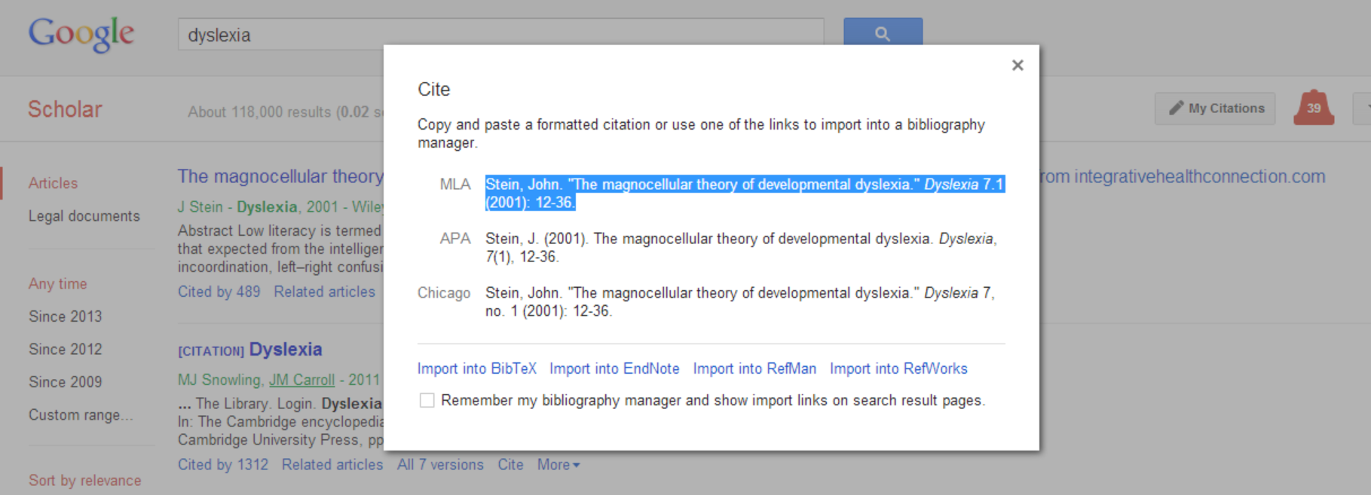Import citation into BibTeX
The height and width of the screenshot is (495, 1371).
(x=477, y=368)
